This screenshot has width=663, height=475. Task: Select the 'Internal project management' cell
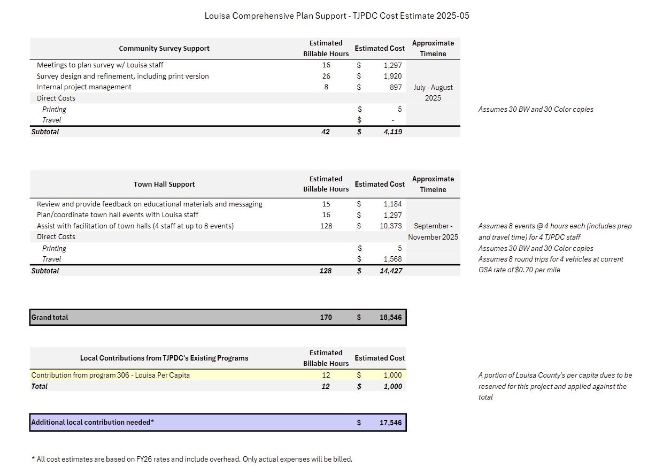[84, 87]
